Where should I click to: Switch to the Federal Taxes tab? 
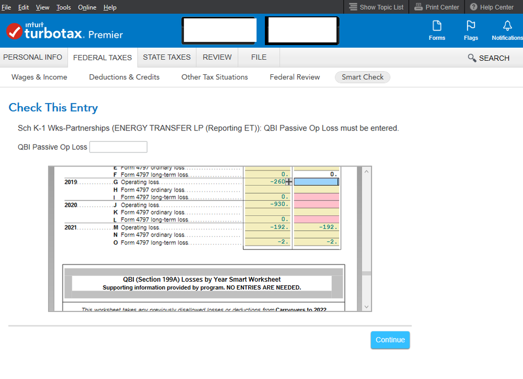pyautogui.click(x=103, y=58)
